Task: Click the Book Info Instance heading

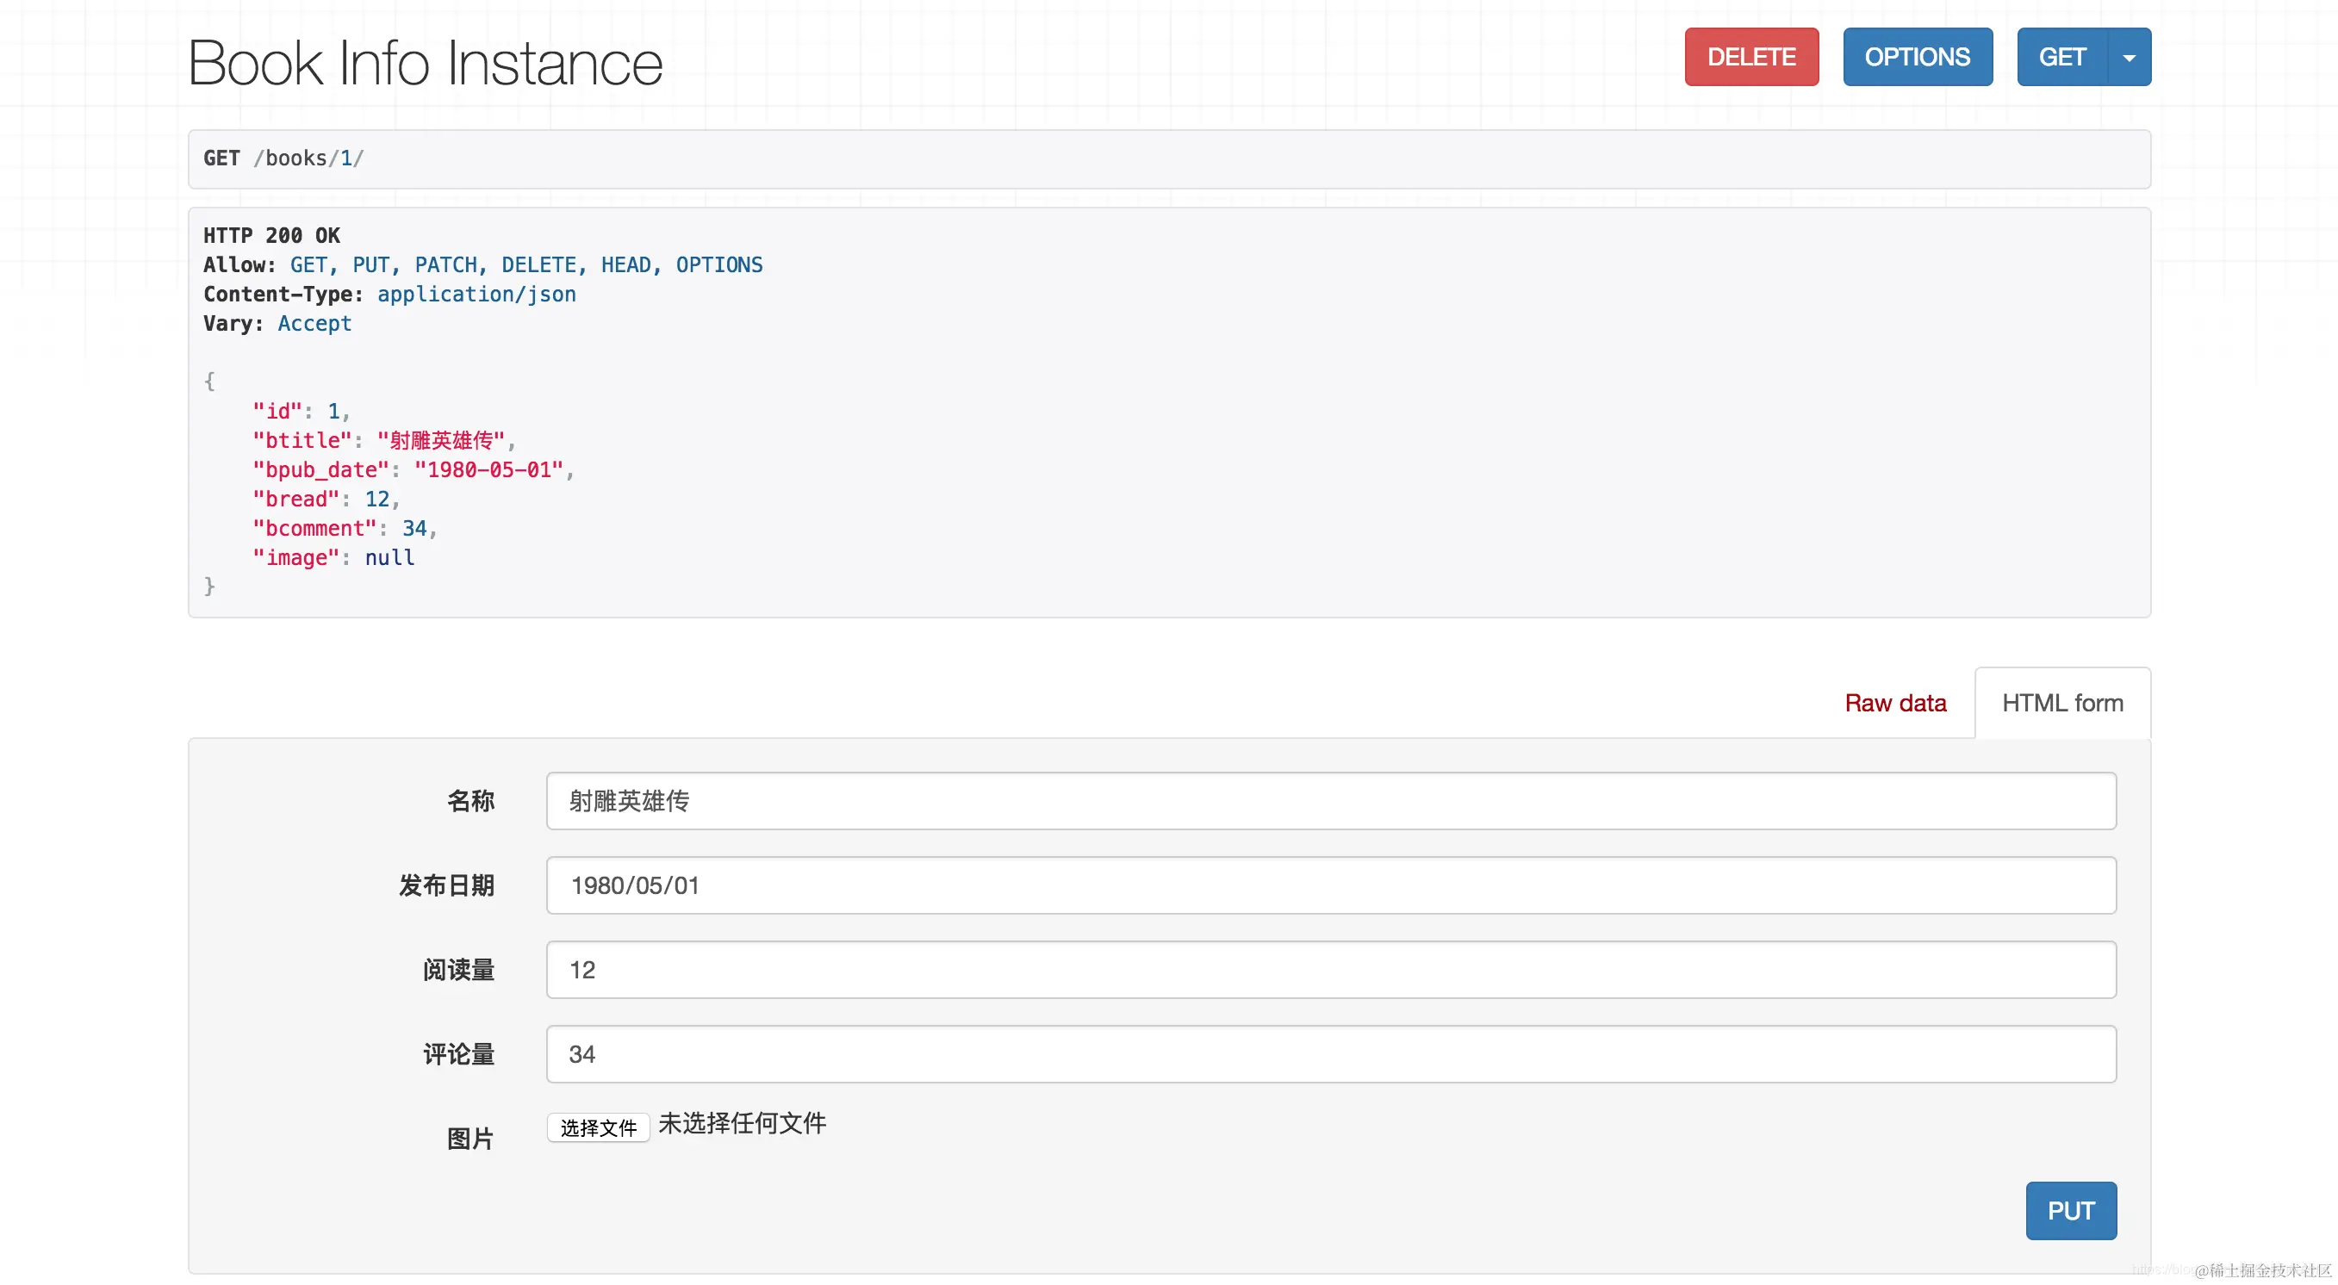Action: [x=425, y=64]
